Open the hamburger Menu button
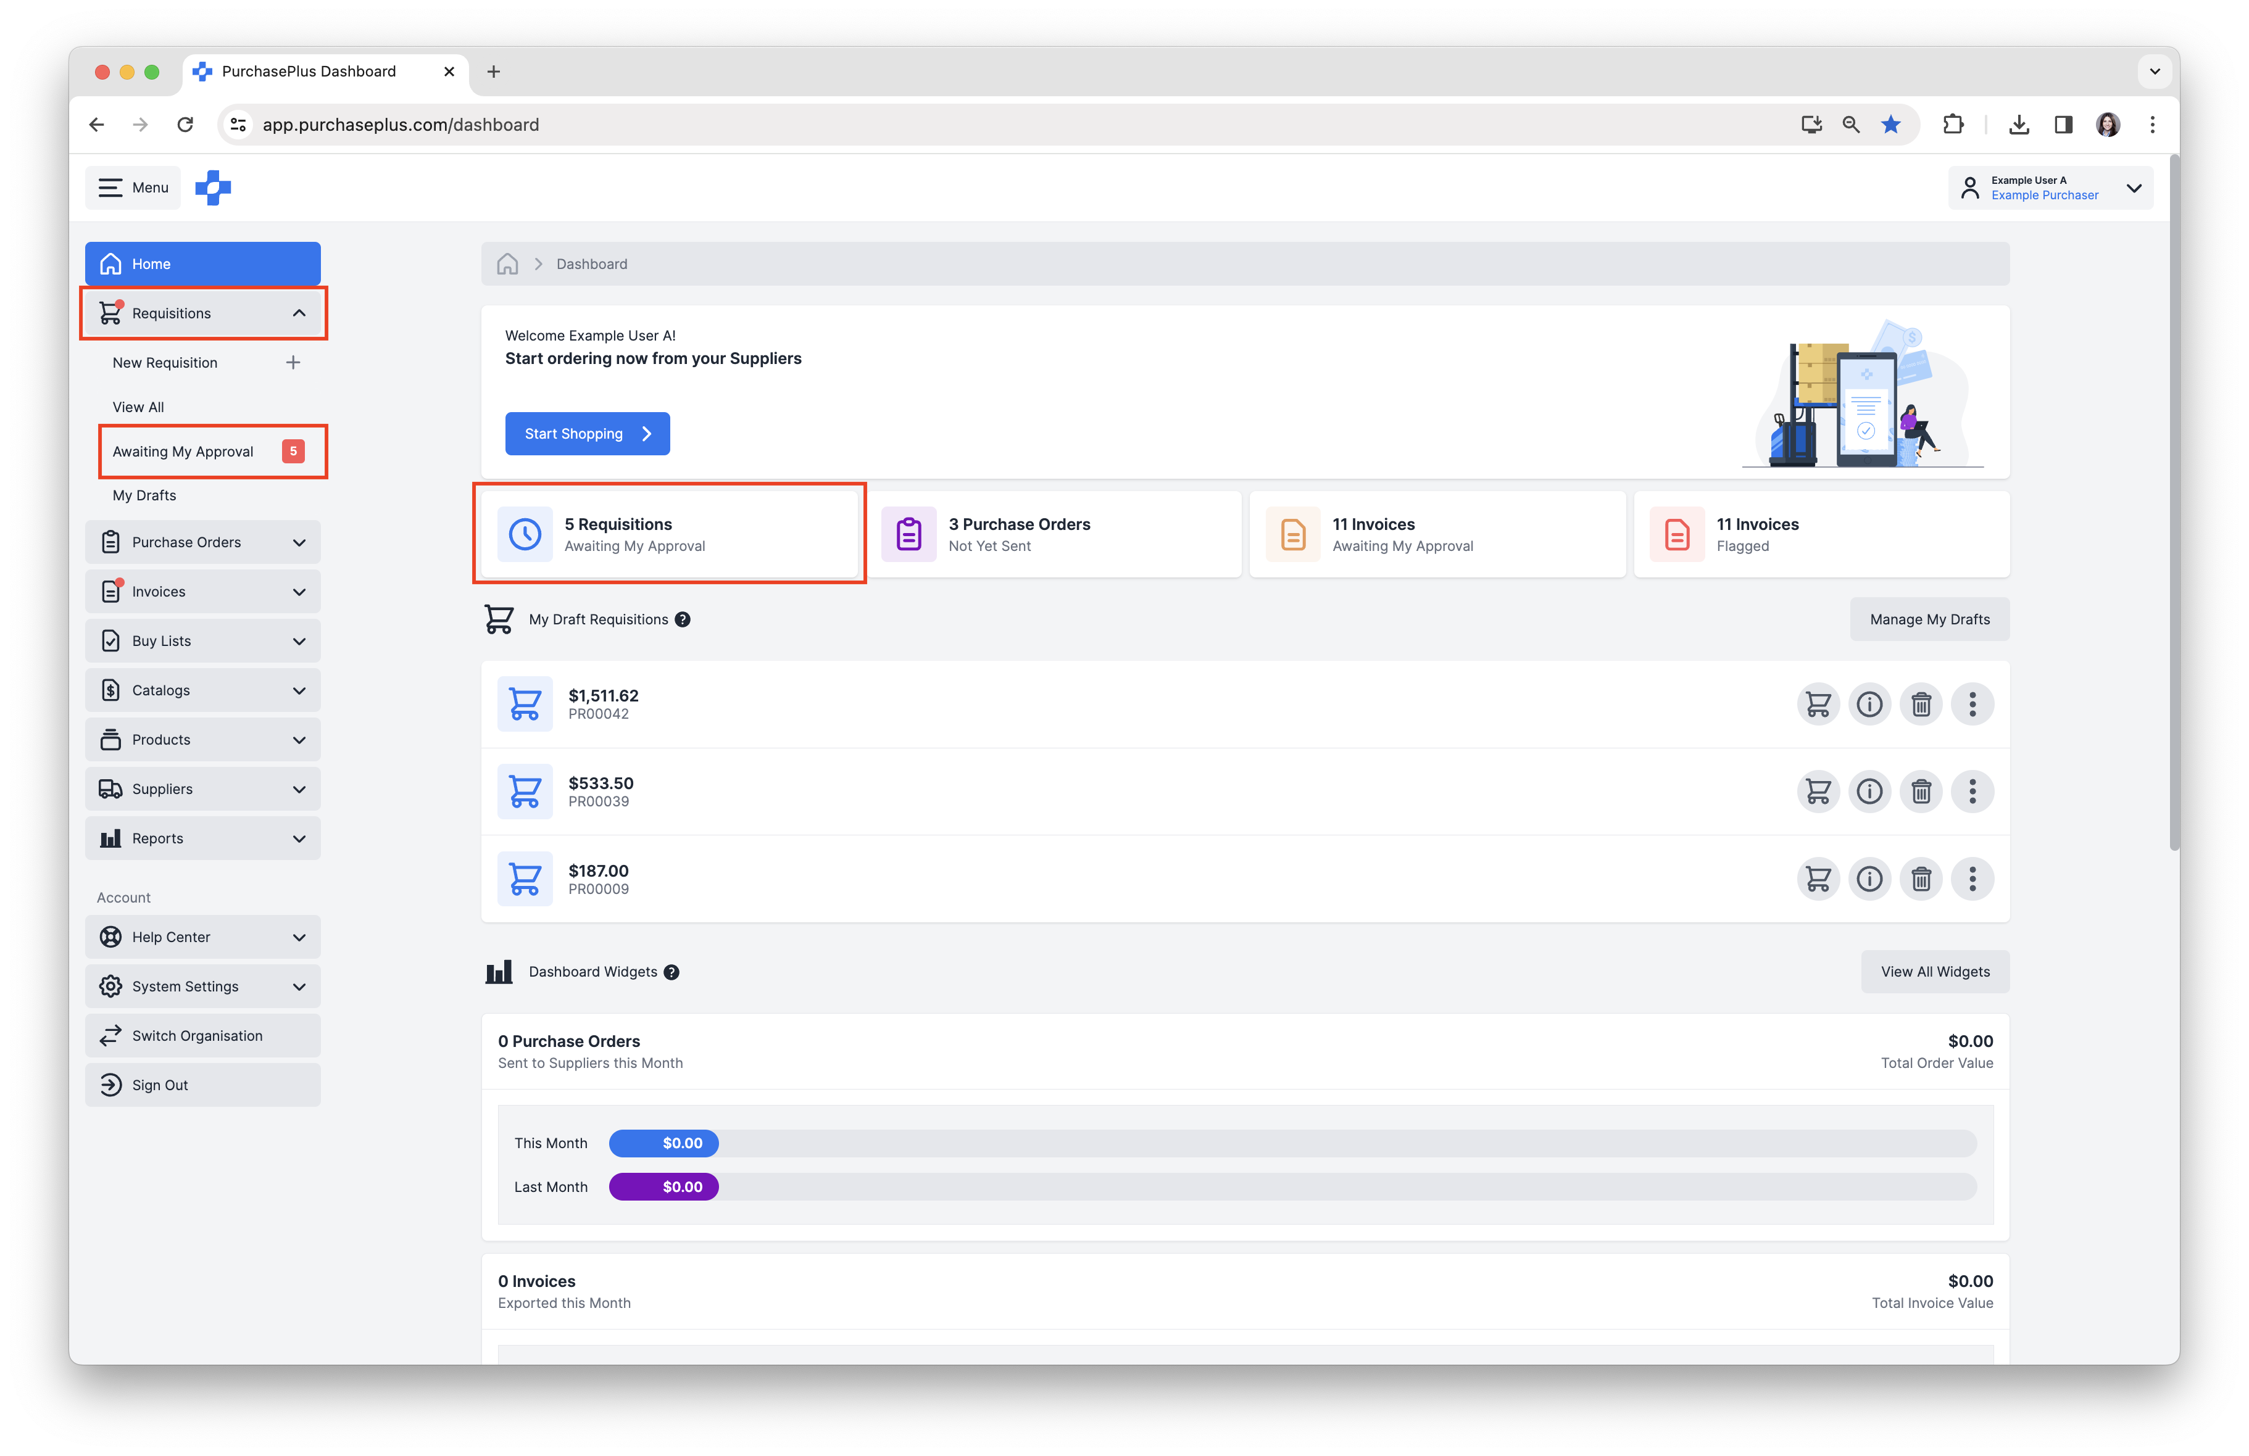 (133, 188)
